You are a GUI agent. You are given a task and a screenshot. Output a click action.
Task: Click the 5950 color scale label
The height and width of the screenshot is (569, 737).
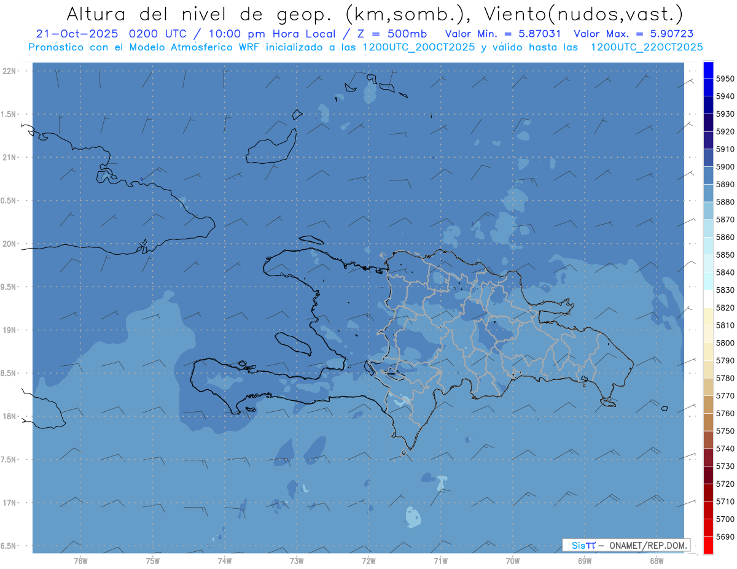(x=725, y=79)
